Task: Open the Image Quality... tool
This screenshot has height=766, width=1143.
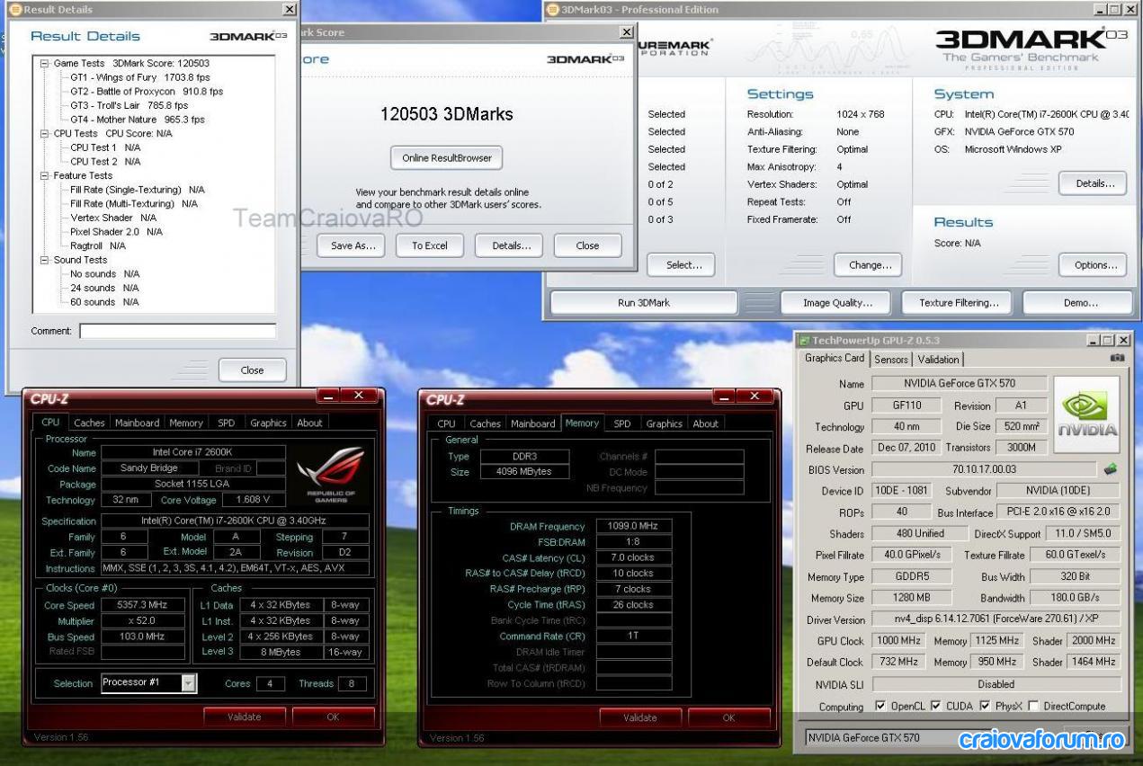Action: pos(835,303)
